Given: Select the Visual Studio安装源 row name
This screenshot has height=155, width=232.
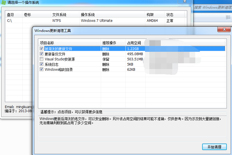Looking at the screenshot, I should (x=60, y=59).
